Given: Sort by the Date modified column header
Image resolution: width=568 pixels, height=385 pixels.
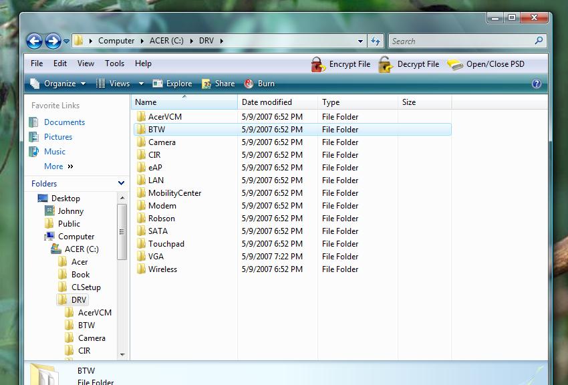Looking at the screenshot, I should [277, 102].
